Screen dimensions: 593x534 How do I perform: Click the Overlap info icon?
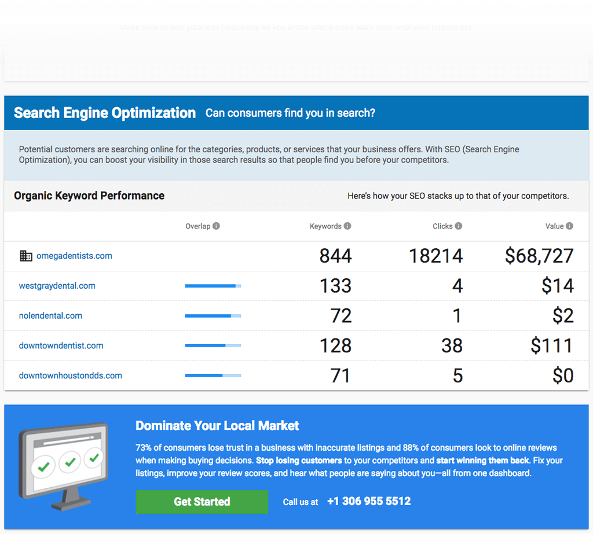(216, 226)
